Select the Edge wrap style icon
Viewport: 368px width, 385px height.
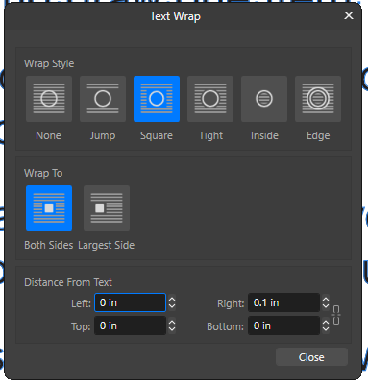coord(318,99)
